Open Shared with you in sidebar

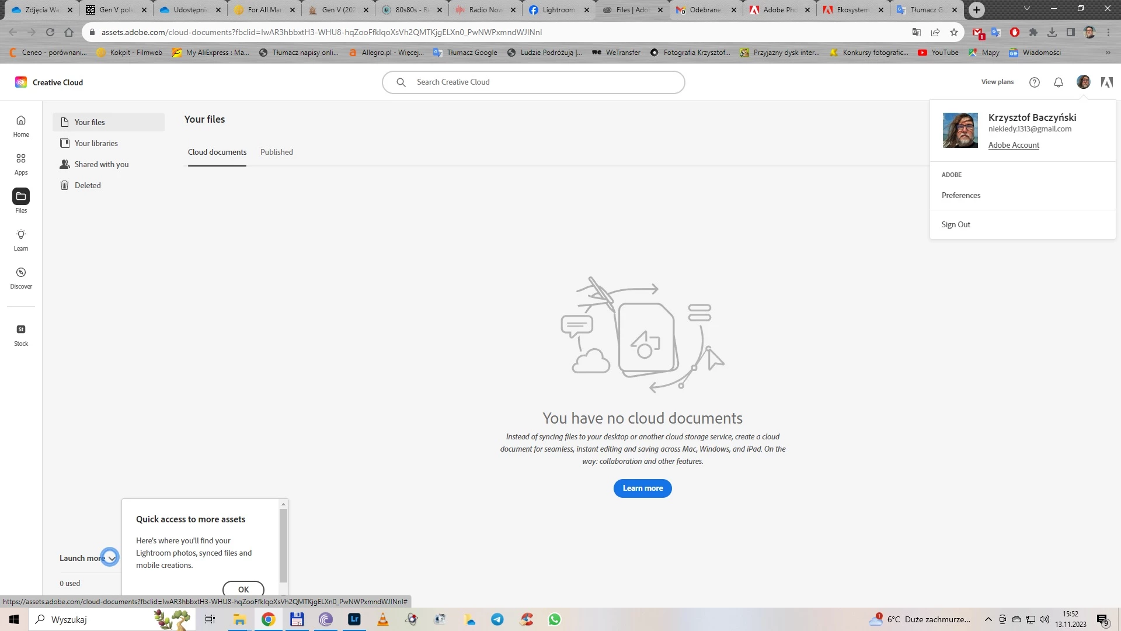click(102, 164)
